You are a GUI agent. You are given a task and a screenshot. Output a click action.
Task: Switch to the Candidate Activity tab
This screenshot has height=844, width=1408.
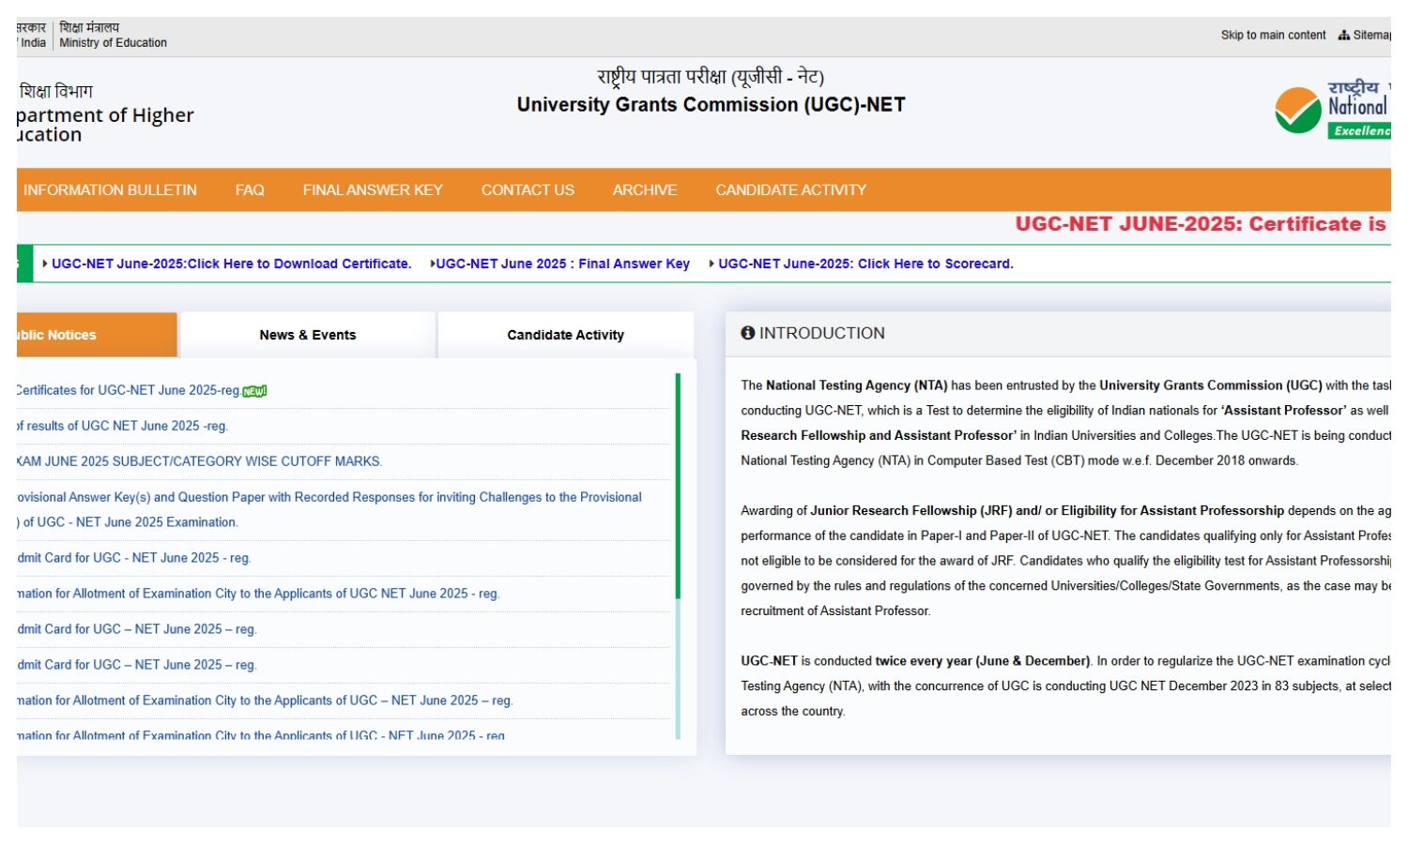565,335
